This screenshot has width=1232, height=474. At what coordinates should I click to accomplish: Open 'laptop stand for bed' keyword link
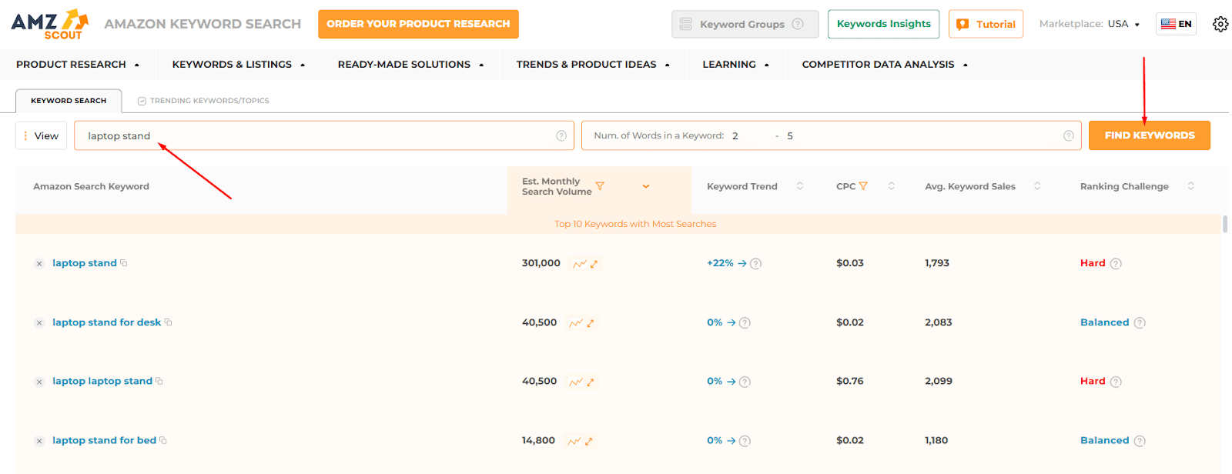105,440
